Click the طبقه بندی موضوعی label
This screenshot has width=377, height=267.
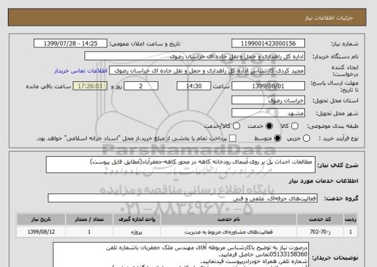[332, 126]
